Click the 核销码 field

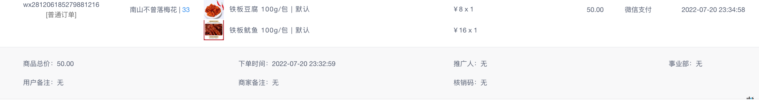tap(470, 83)
